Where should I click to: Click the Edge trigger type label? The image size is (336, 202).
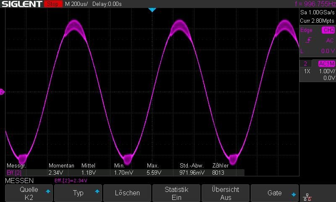(x=307, y=30)
